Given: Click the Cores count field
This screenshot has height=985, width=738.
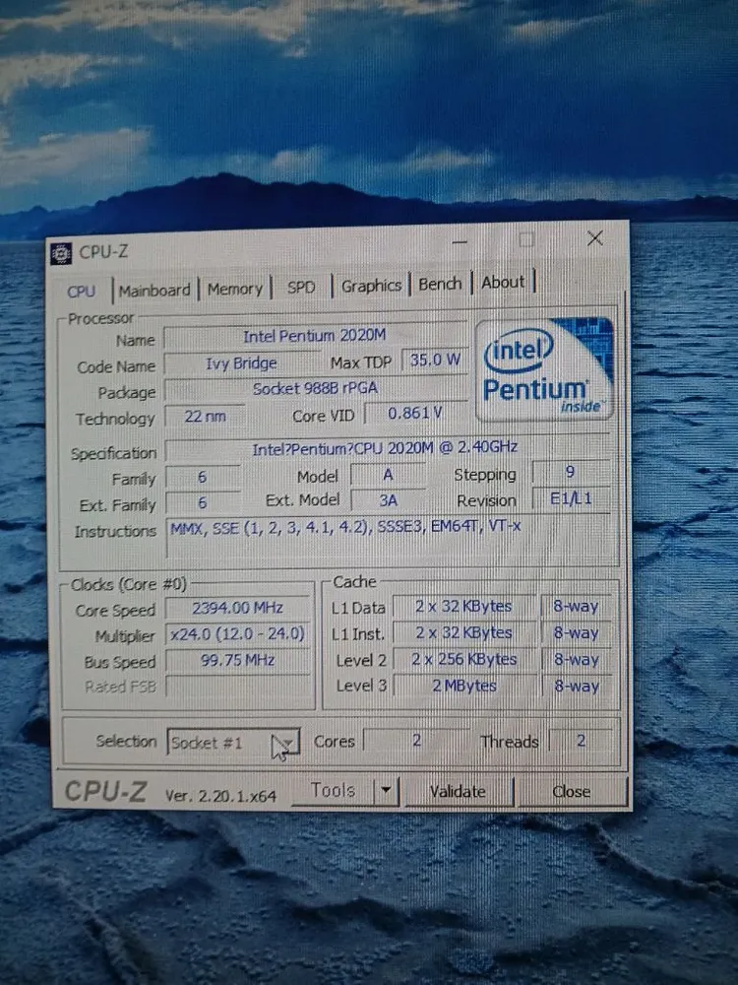Looking at the screenshot, I should tap(416, 741).
